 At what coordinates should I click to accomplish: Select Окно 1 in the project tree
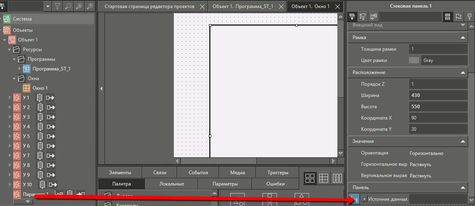point(40,88)
